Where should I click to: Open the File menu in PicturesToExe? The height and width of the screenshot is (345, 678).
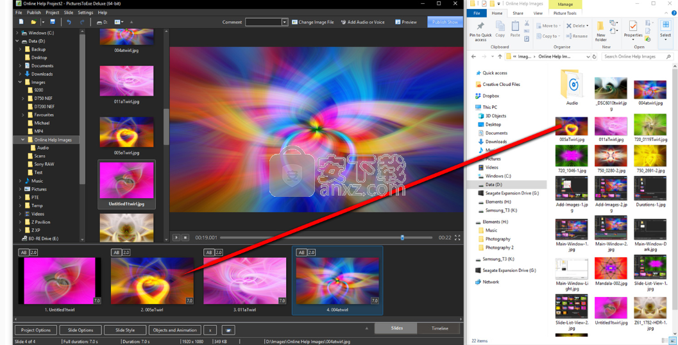point(19,13)
